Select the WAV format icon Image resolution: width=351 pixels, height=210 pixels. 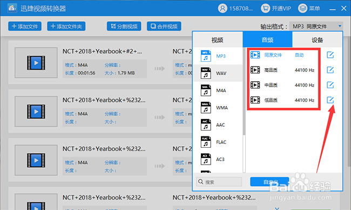pos(206,73)
